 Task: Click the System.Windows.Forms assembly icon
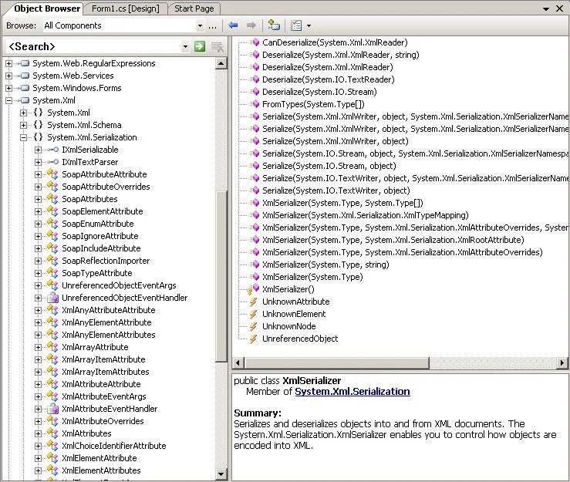(24, 88)
